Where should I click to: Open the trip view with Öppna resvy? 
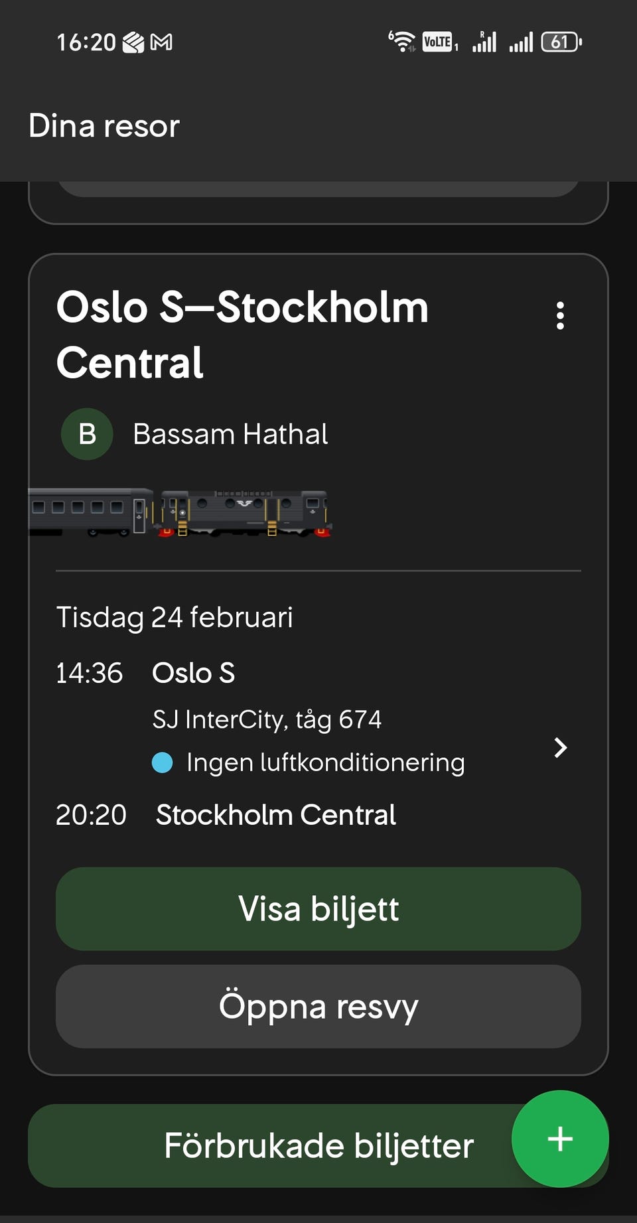pyautogui.click(x=318, y=1006)
